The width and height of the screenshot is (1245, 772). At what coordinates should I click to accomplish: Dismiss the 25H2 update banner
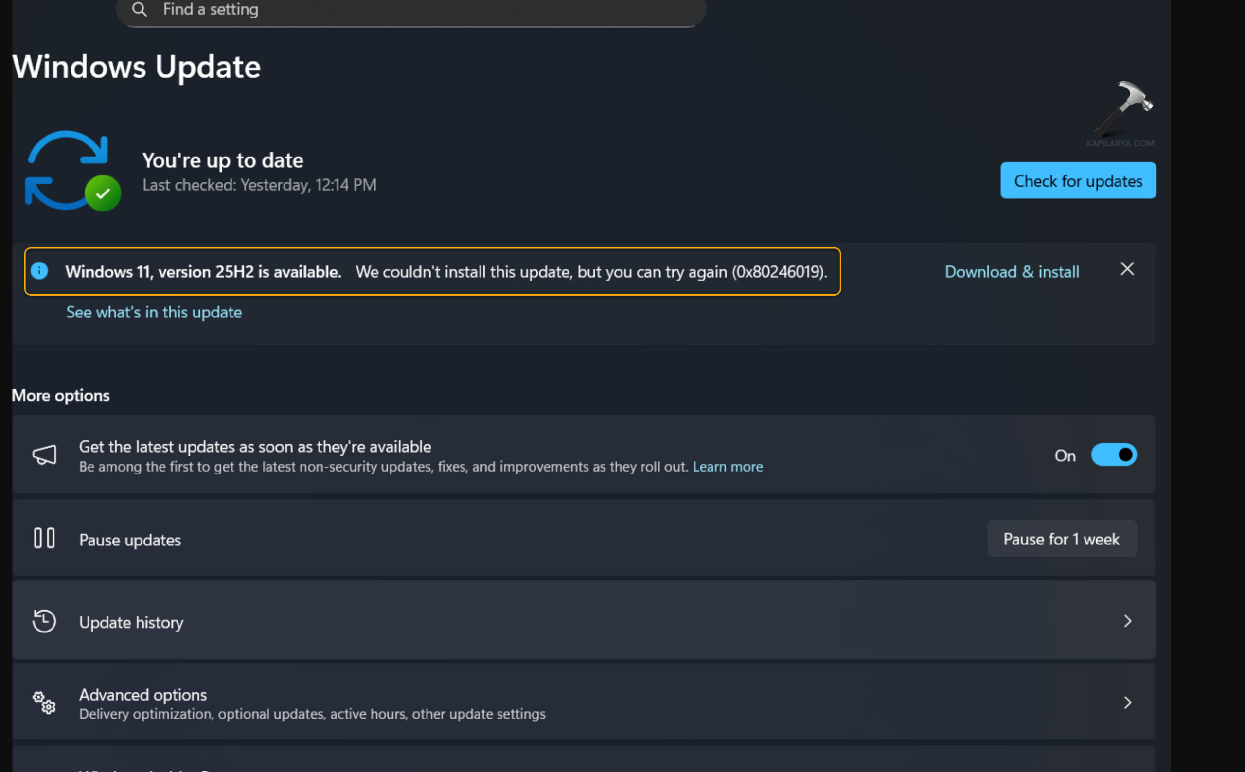pos(1127,269)
